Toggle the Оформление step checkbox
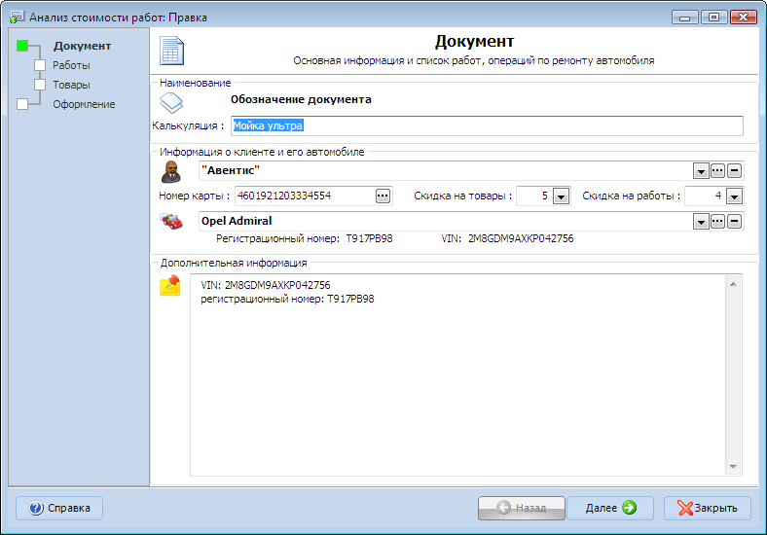This screenshot has height=535, width=767. [x=22, y=105]
